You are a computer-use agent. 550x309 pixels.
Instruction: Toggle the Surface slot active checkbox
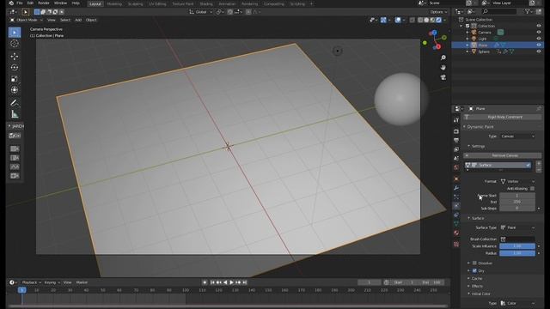[528, 165]
